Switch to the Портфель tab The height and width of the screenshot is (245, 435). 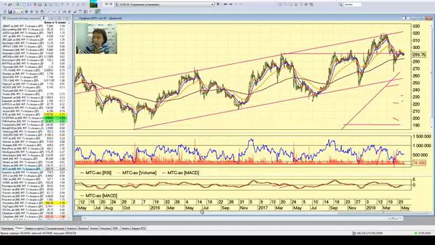coord(7,229)
